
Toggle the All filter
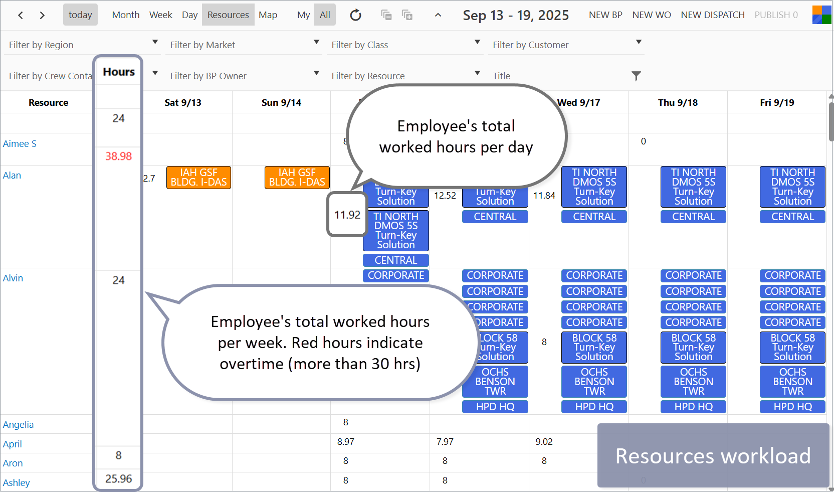(x=325, y=15)
